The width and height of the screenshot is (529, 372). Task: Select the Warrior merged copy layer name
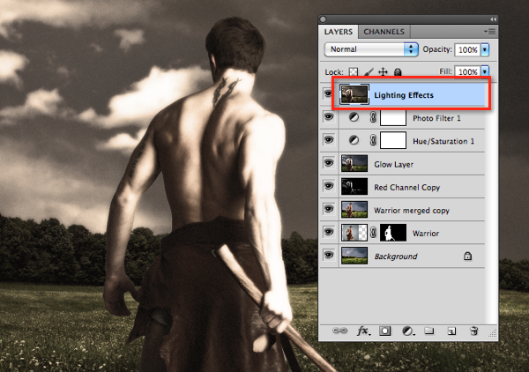pyautogui.click(x=412, y=211)
